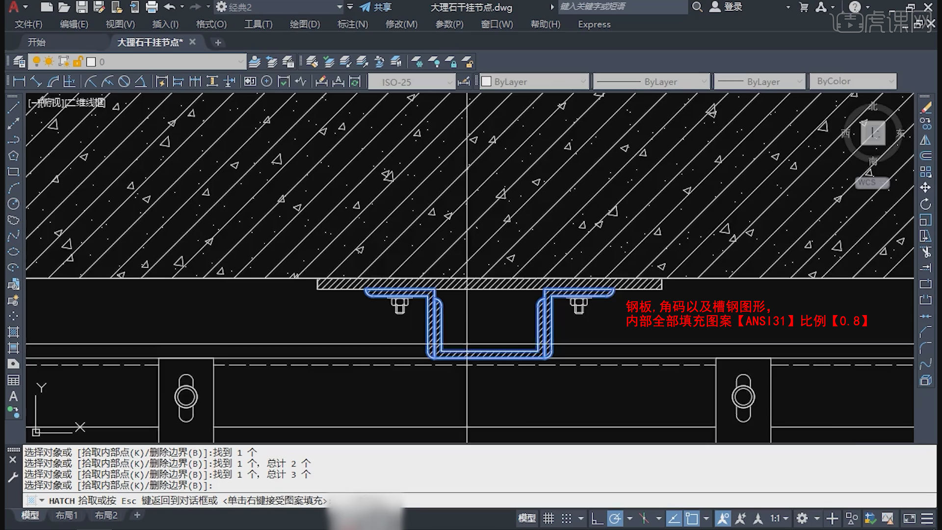This screenshot has height=530, width=942.
Task: Click the Rotate tool in modify toolbar
Action: click(925, 204)
